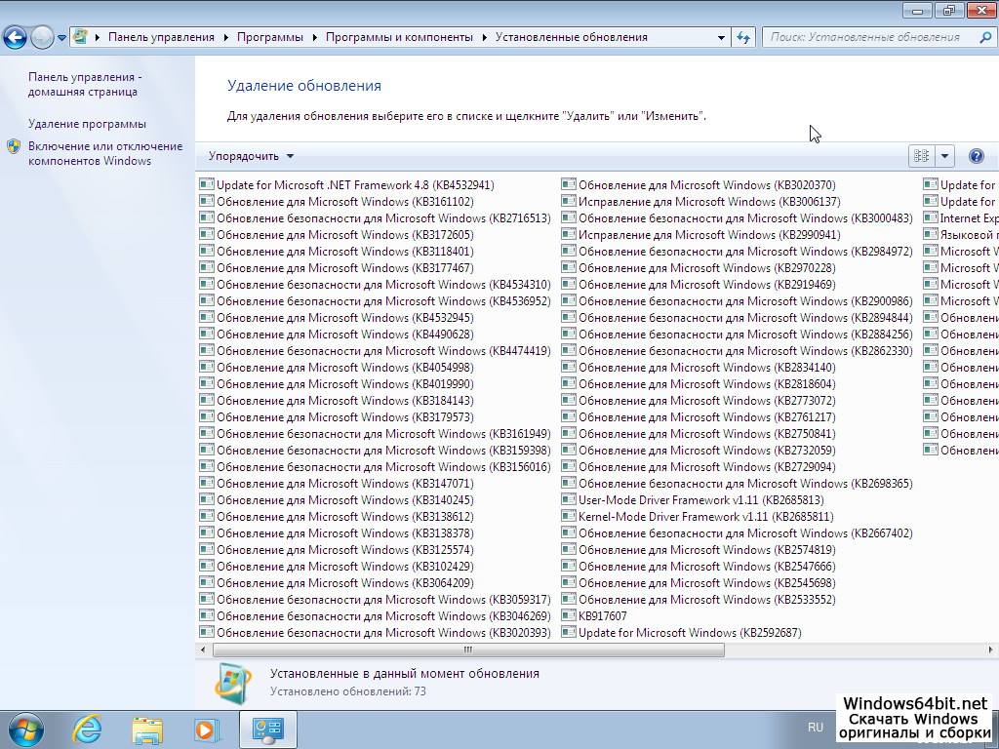The image size is (999, 749).
Task: Click the Back navigation arrow button
Action: tap(15, 38)
